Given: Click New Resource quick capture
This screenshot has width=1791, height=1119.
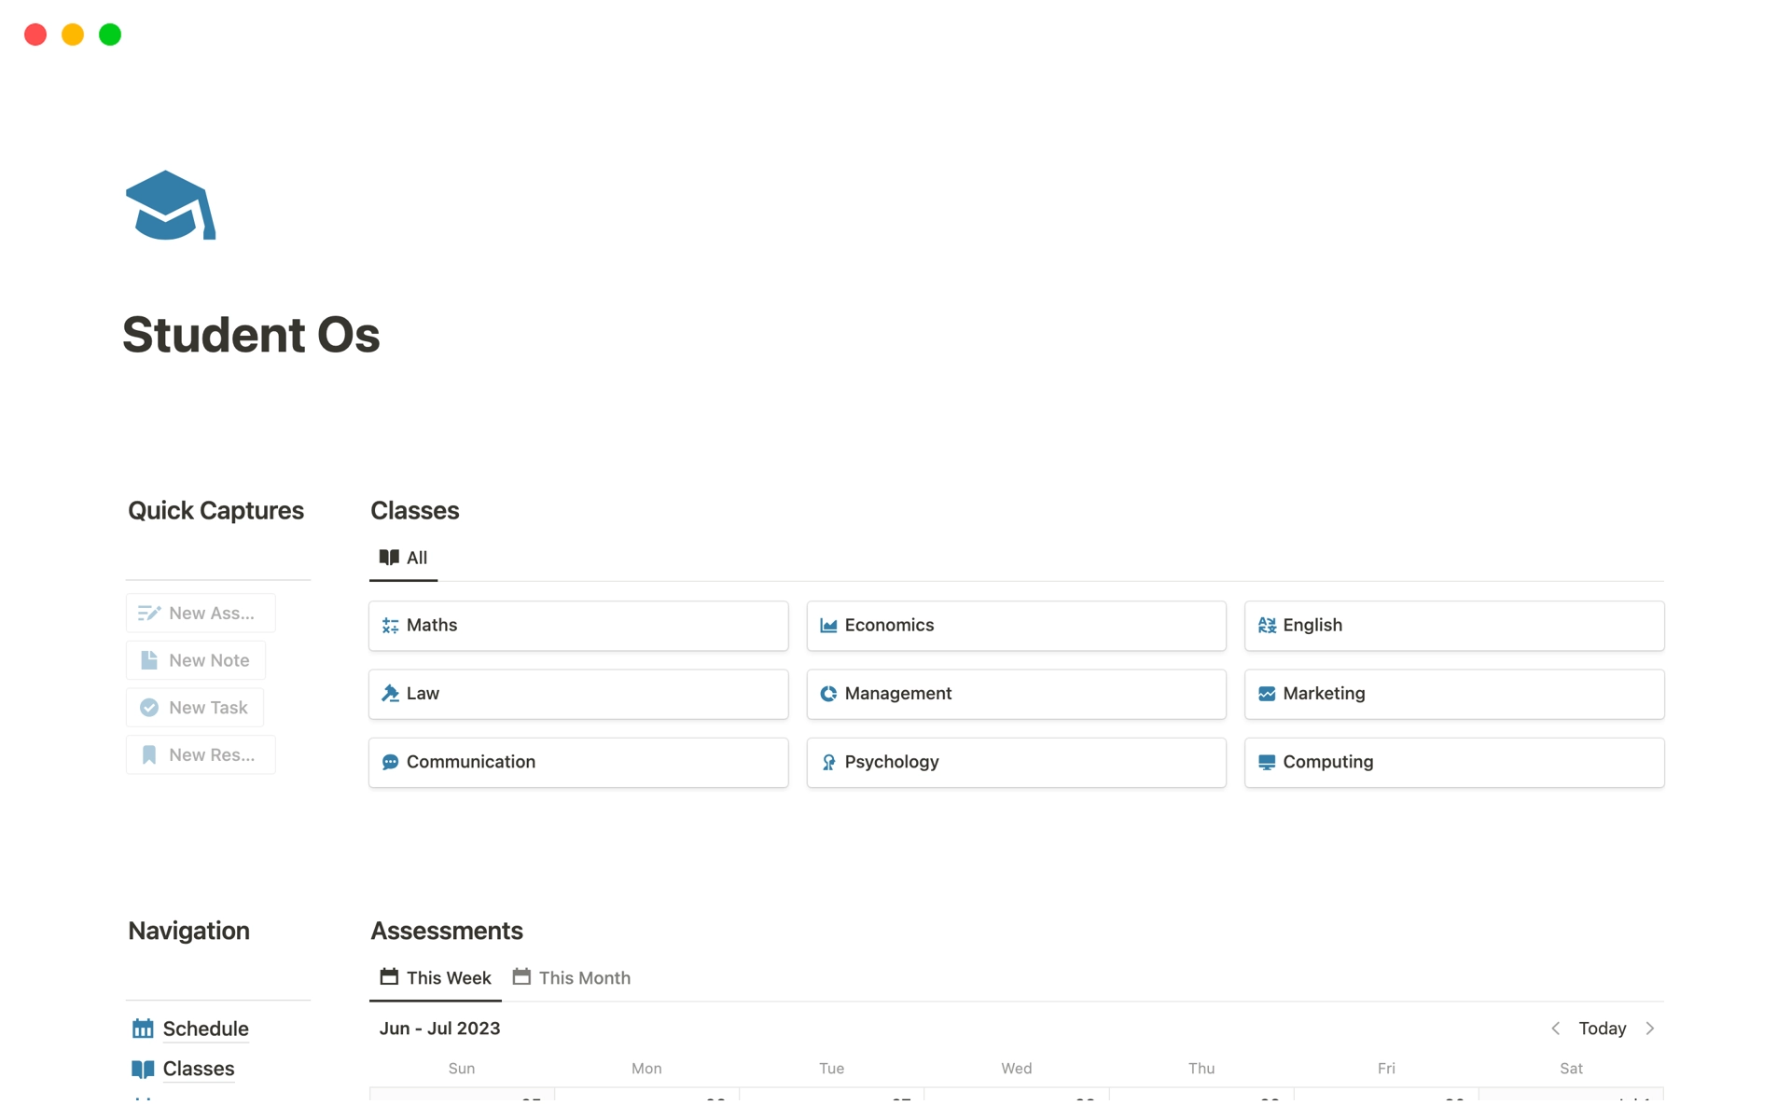Looking at the screenshot, I should tap(200, 753).
